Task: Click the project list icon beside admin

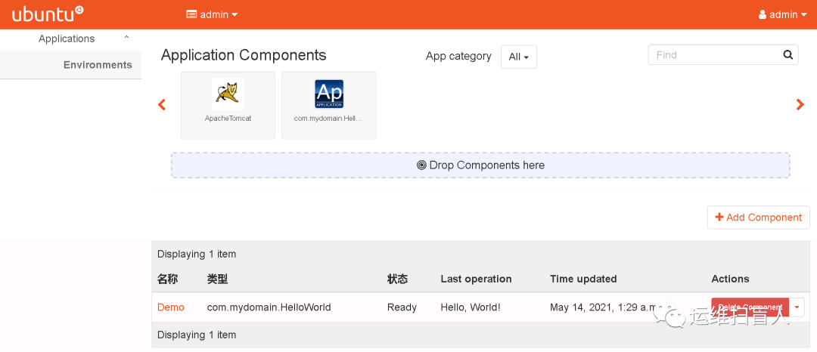Action: point(191,14)
